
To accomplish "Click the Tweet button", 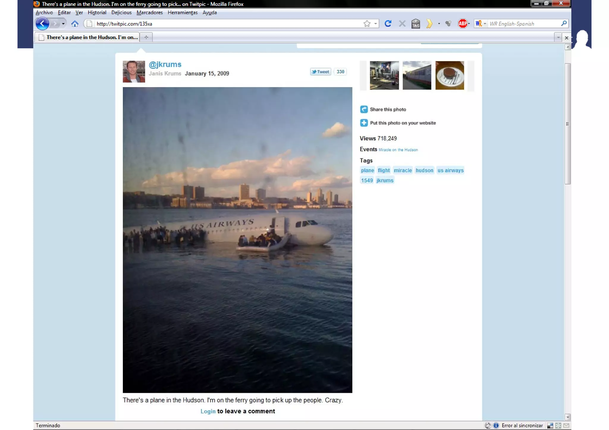I will pos(320,72).
